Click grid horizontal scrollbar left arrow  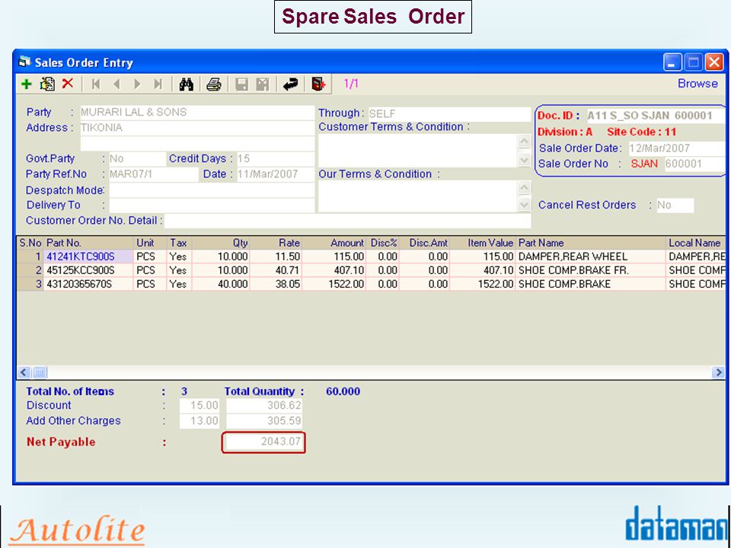pyautogui.click(x=24, y=372)
